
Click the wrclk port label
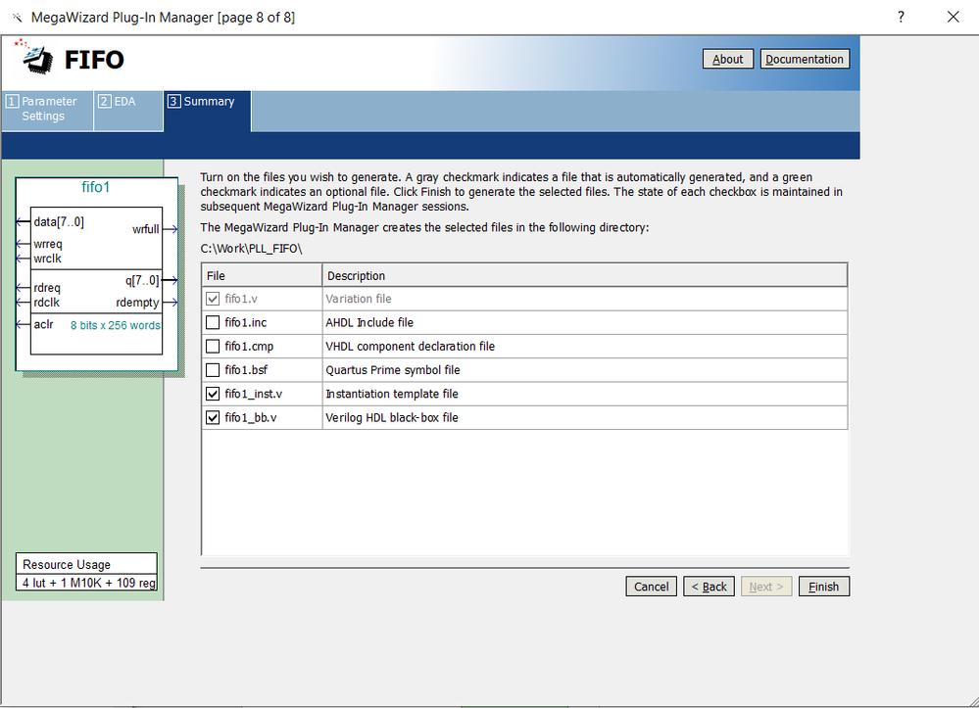[47, 259]
